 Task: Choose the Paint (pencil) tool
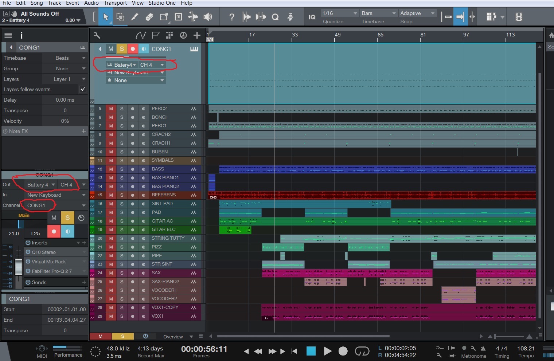[x=134, y=17]
